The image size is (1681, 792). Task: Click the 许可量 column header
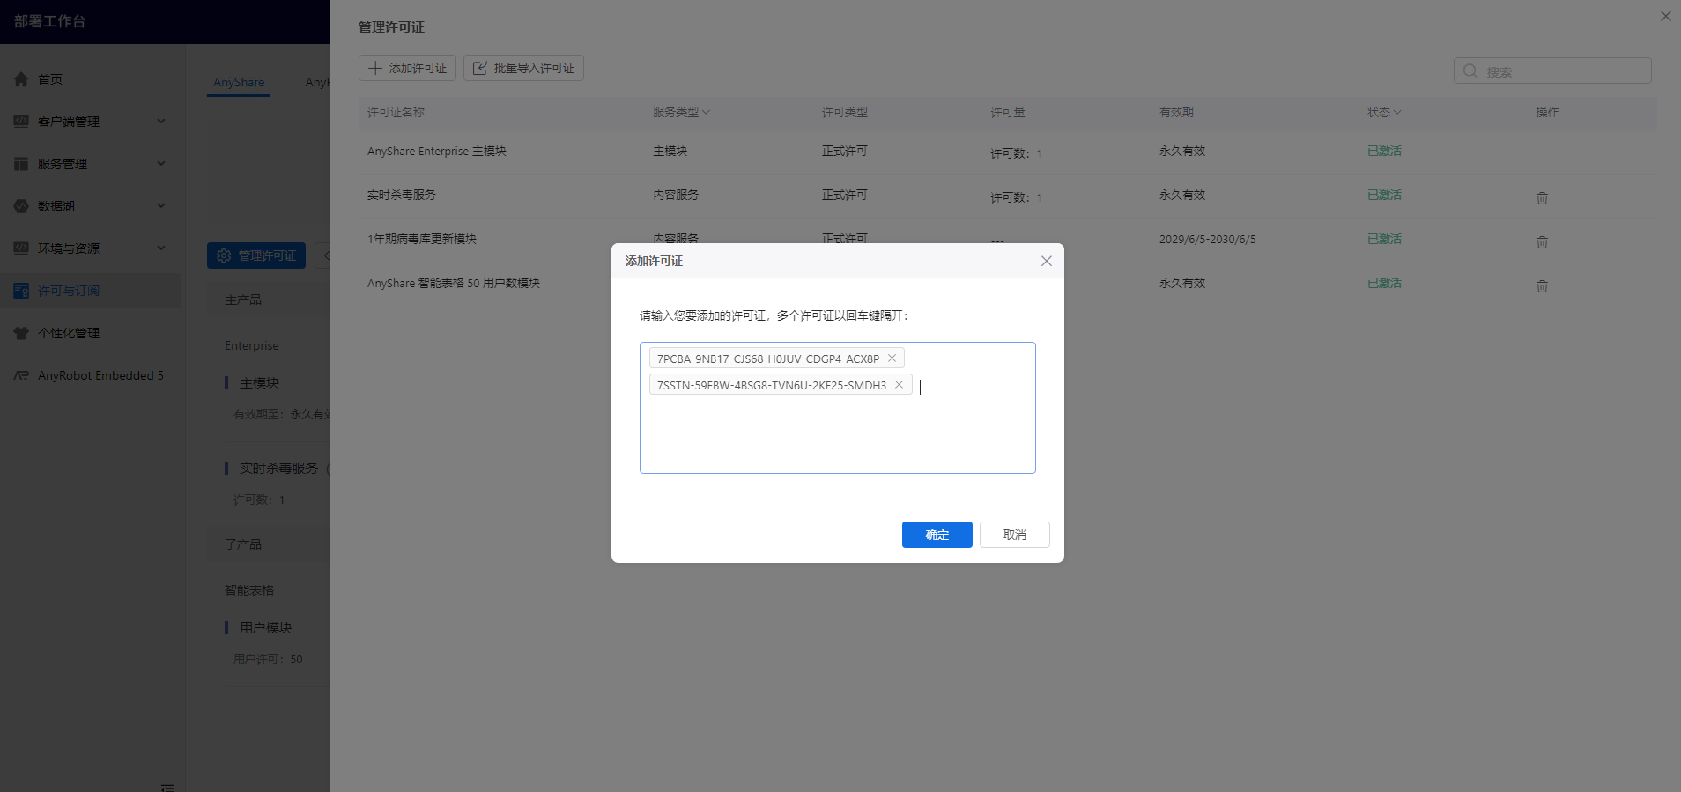pyautogui.click(x=1007, y=112)
